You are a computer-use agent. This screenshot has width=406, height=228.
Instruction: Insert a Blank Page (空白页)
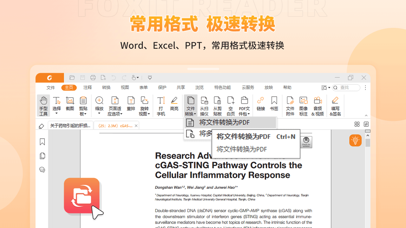(231, 105)
